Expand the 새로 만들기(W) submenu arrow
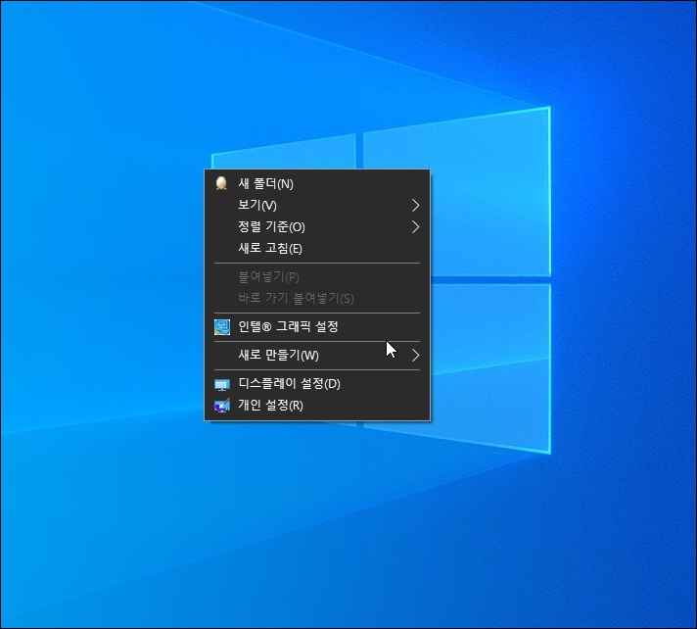The image size is (697, 629). [x=415, y=355]
